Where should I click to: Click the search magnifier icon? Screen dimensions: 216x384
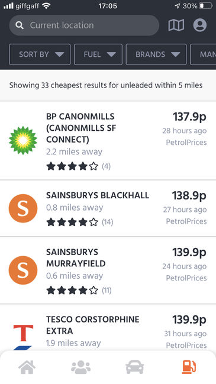[20, 25]
